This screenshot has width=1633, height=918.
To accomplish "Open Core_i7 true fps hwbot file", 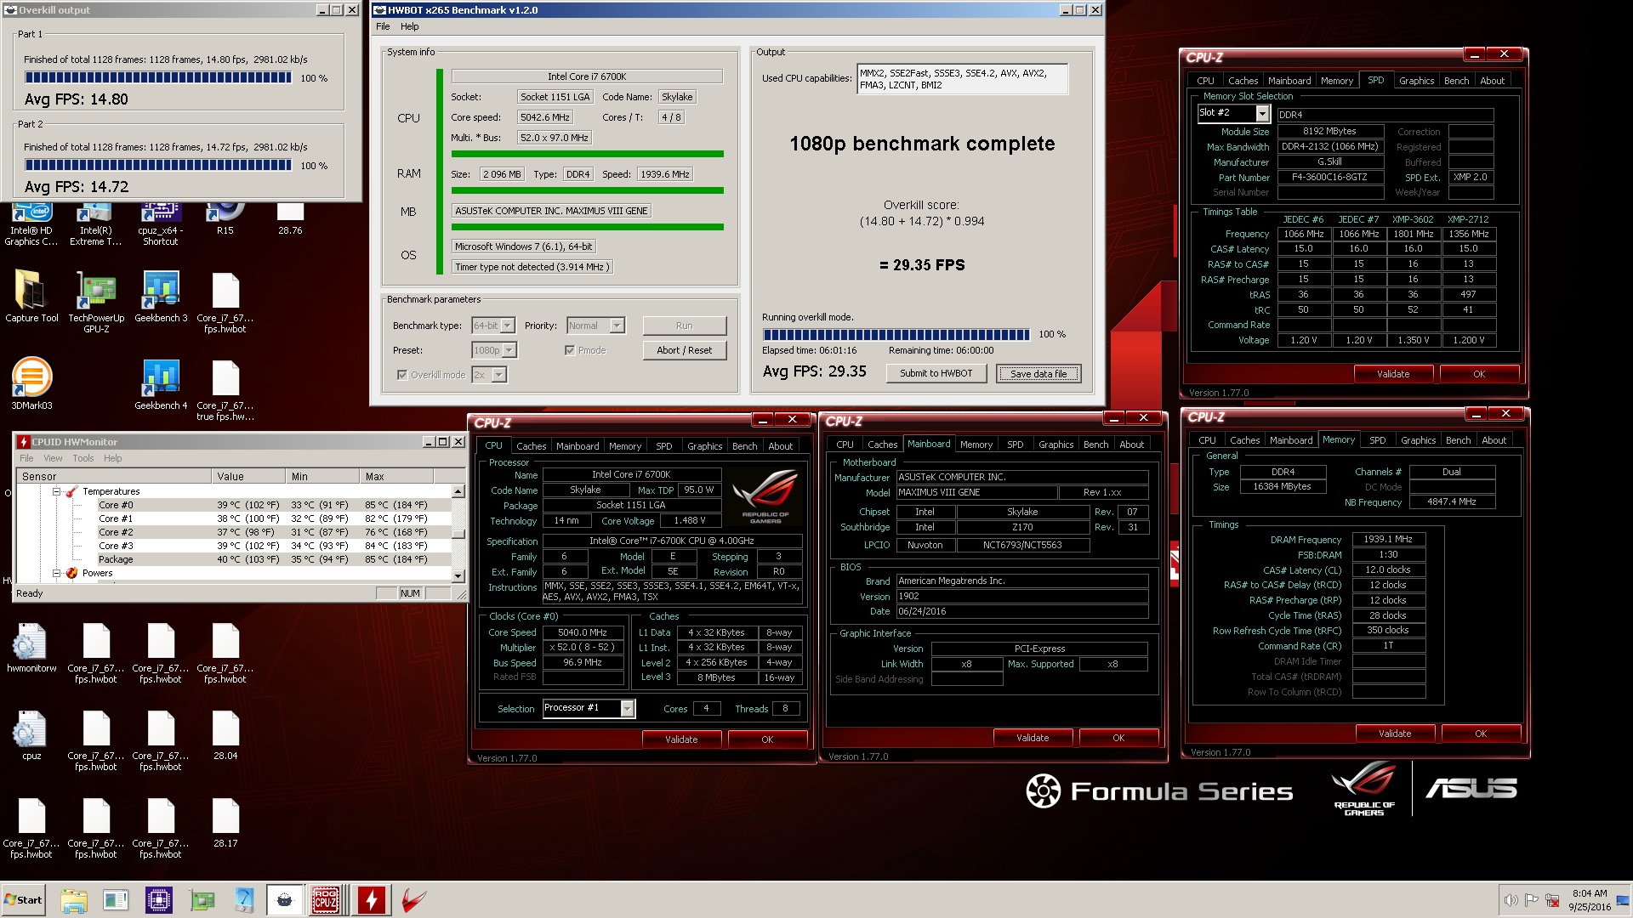I will coord(225,390).
